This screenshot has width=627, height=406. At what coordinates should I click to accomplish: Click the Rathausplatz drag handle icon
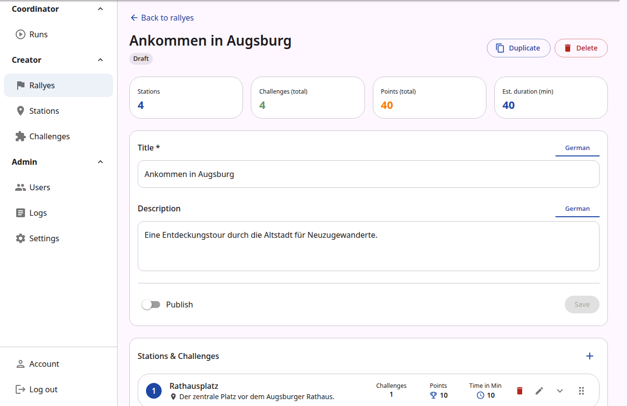point(581,391)
